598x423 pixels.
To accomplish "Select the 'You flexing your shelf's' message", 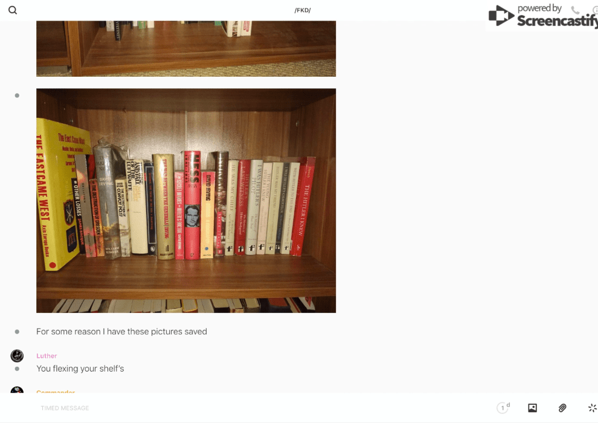I will pos(80,369).
